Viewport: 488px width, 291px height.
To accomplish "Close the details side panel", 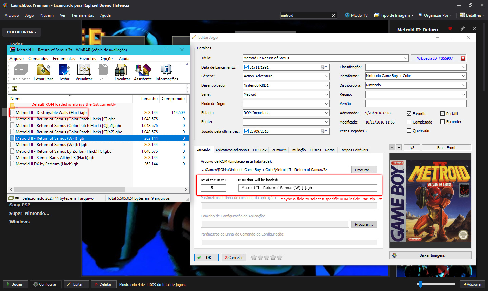I will click(475, 29).
